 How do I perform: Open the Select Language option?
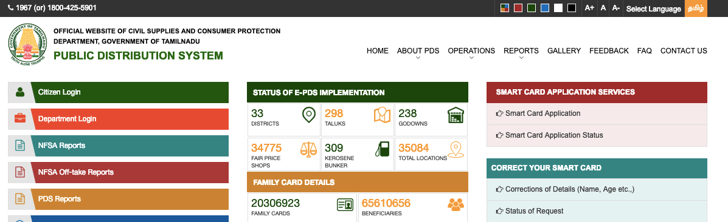pyautogui.click(x=653, y=9)
